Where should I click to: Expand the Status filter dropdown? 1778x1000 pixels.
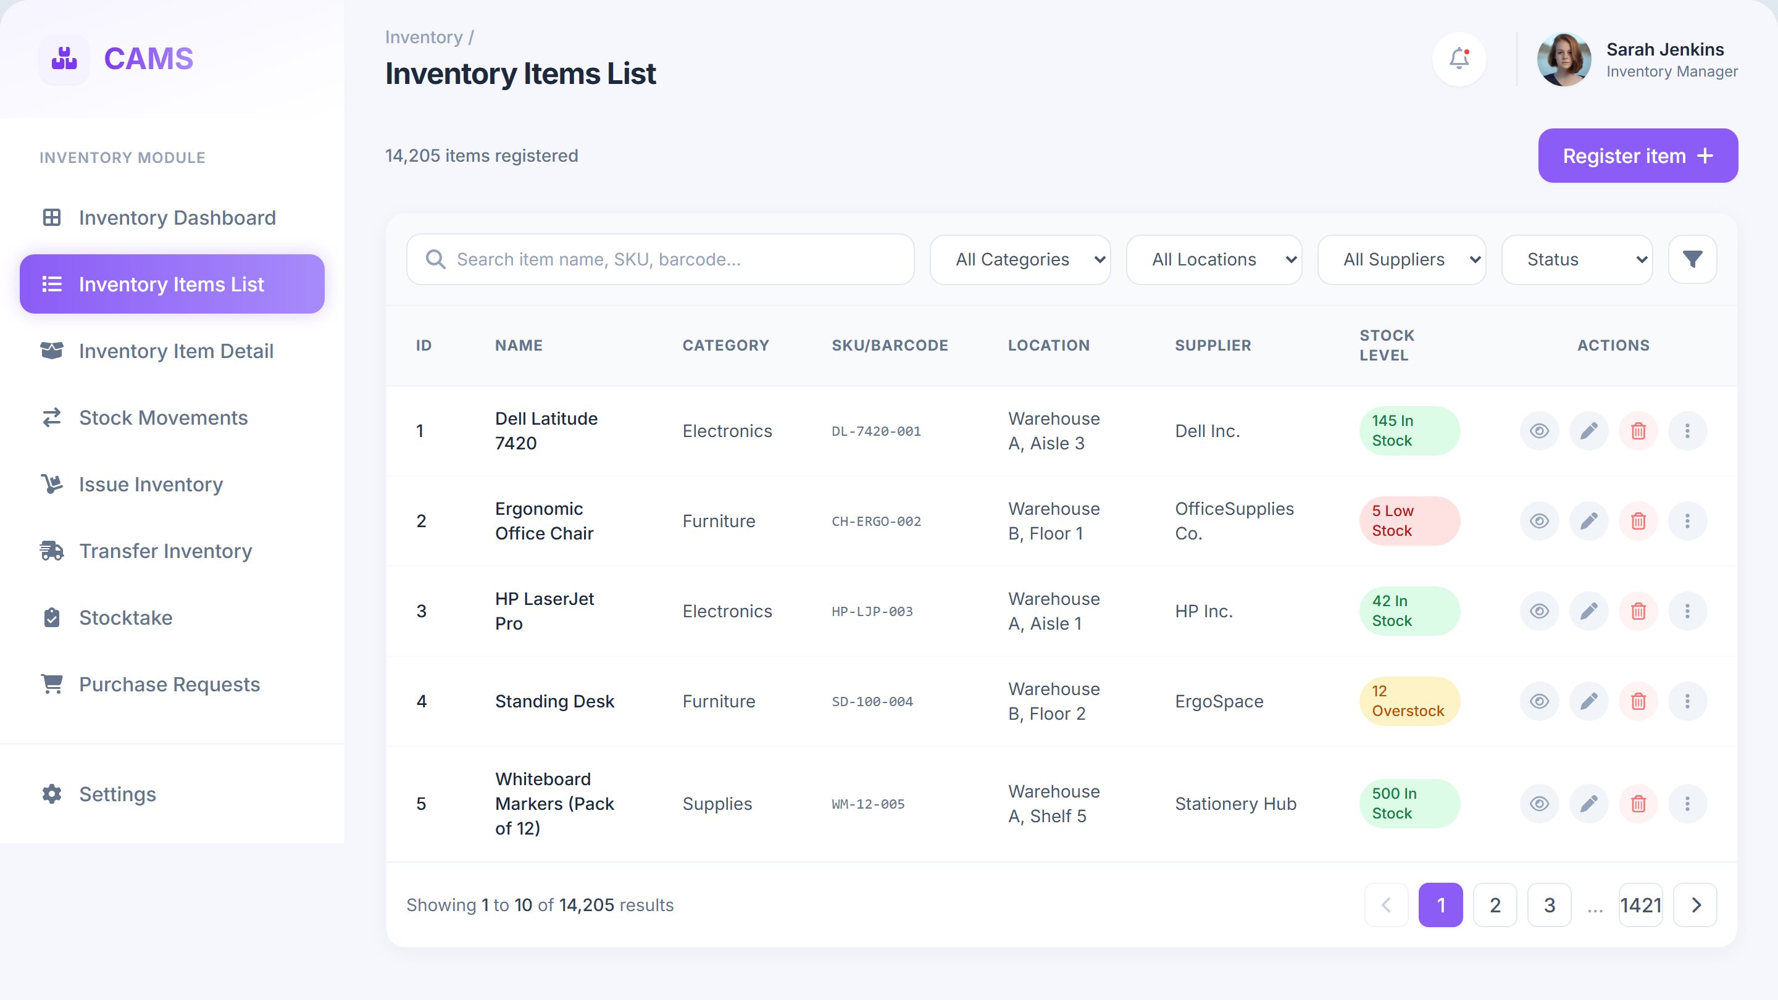pyautogui.click(x=1577, y=259)
